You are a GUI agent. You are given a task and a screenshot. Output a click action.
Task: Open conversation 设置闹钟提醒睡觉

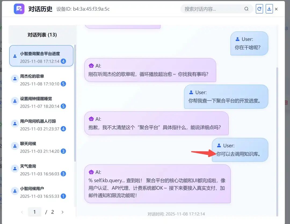41,102
